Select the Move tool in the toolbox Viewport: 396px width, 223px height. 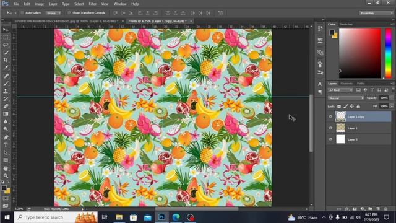point(6,30)
